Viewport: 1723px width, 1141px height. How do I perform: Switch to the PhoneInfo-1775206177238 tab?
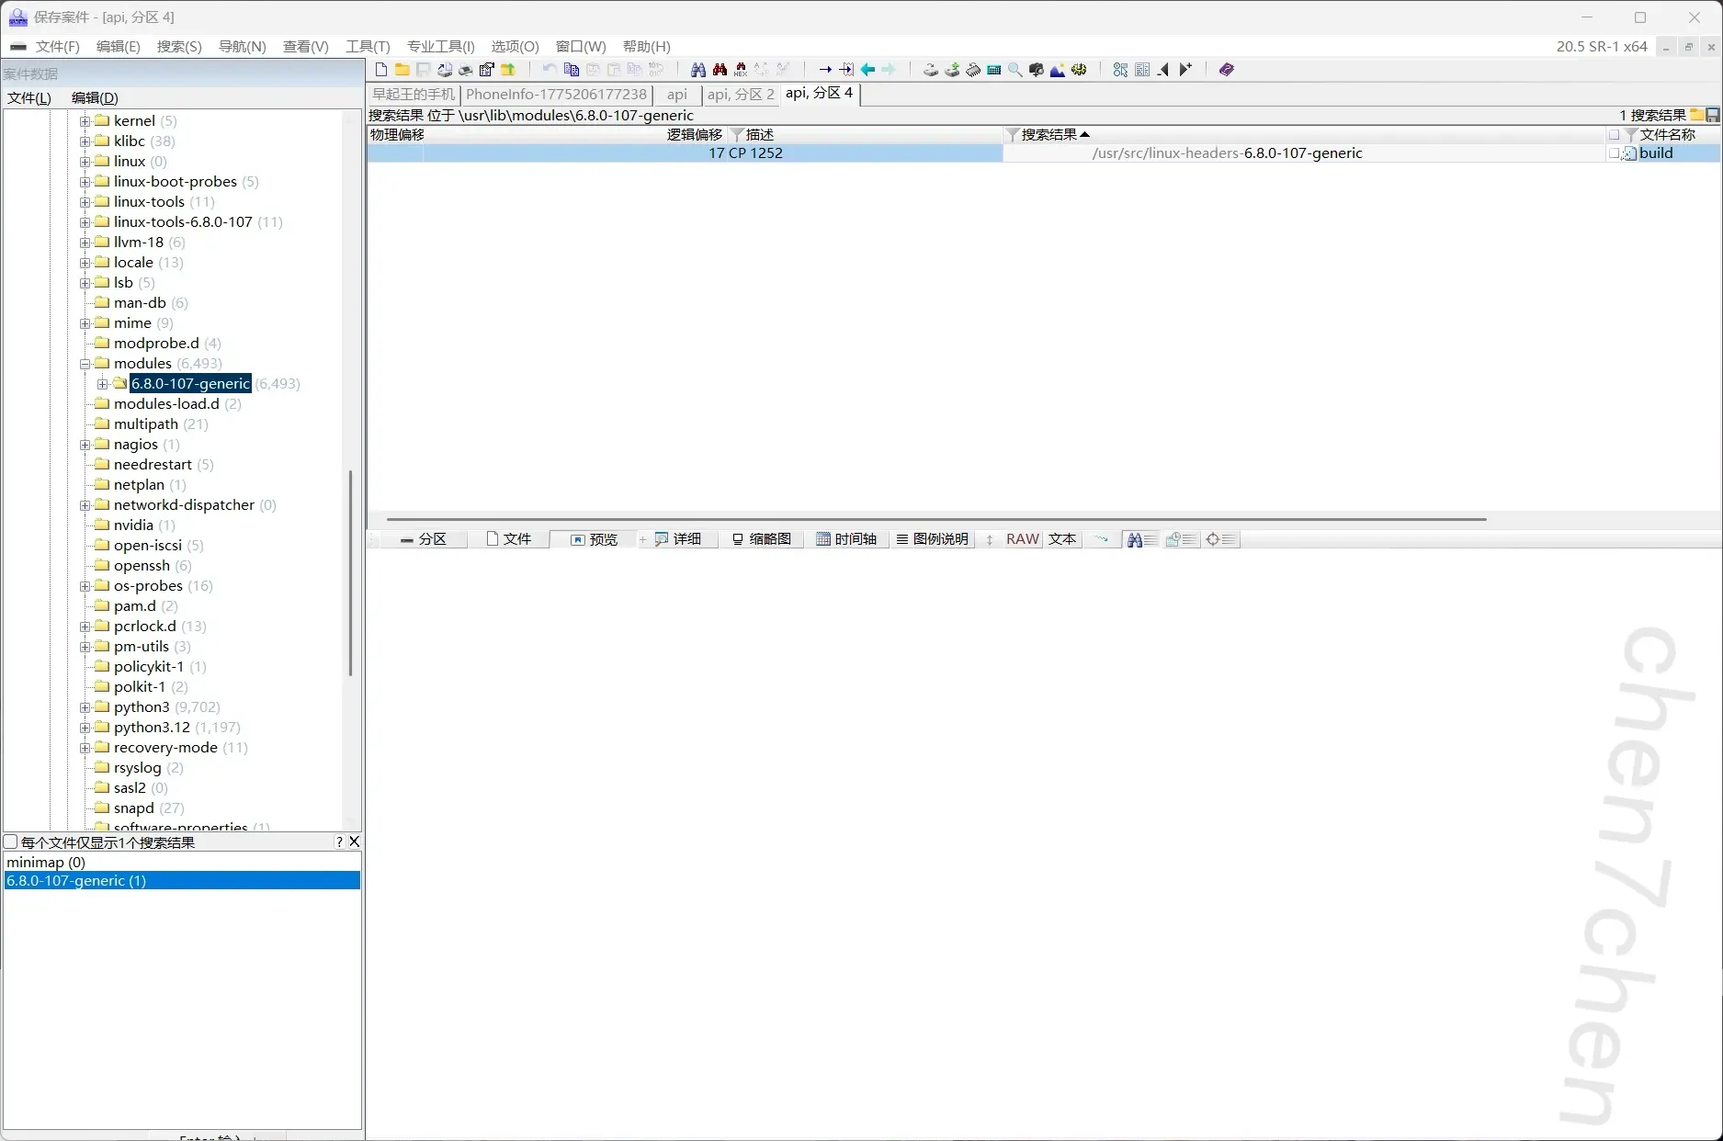click(x=556, y=95)
